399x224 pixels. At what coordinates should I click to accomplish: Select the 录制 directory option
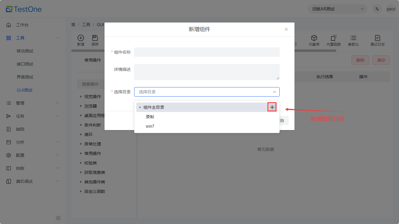click(x=150, y=117)
